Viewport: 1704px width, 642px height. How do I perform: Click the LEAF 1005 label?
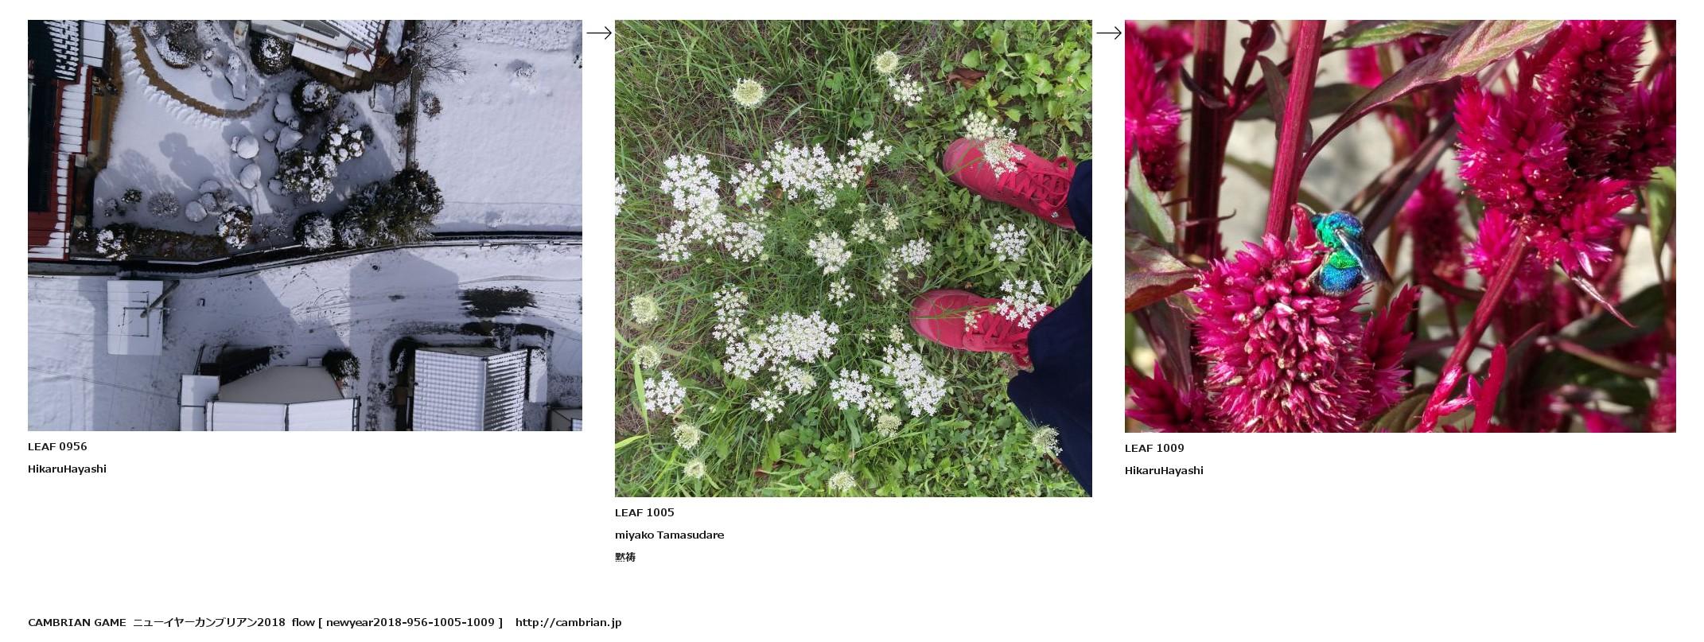click(x=644, y=512)
